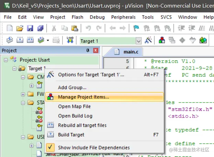Viewport: 214px width, 157px height.
Task: Toggle Show Include File Dependencies checkmark
Action: [50, 147]
